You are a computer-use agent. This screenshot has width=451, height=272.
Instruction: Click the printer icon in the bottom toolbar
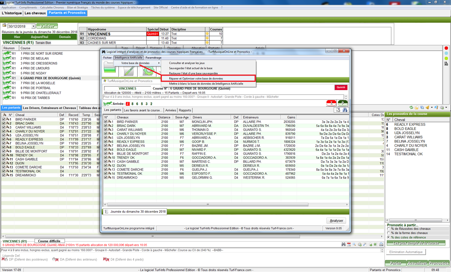click(x=381, y=244)
